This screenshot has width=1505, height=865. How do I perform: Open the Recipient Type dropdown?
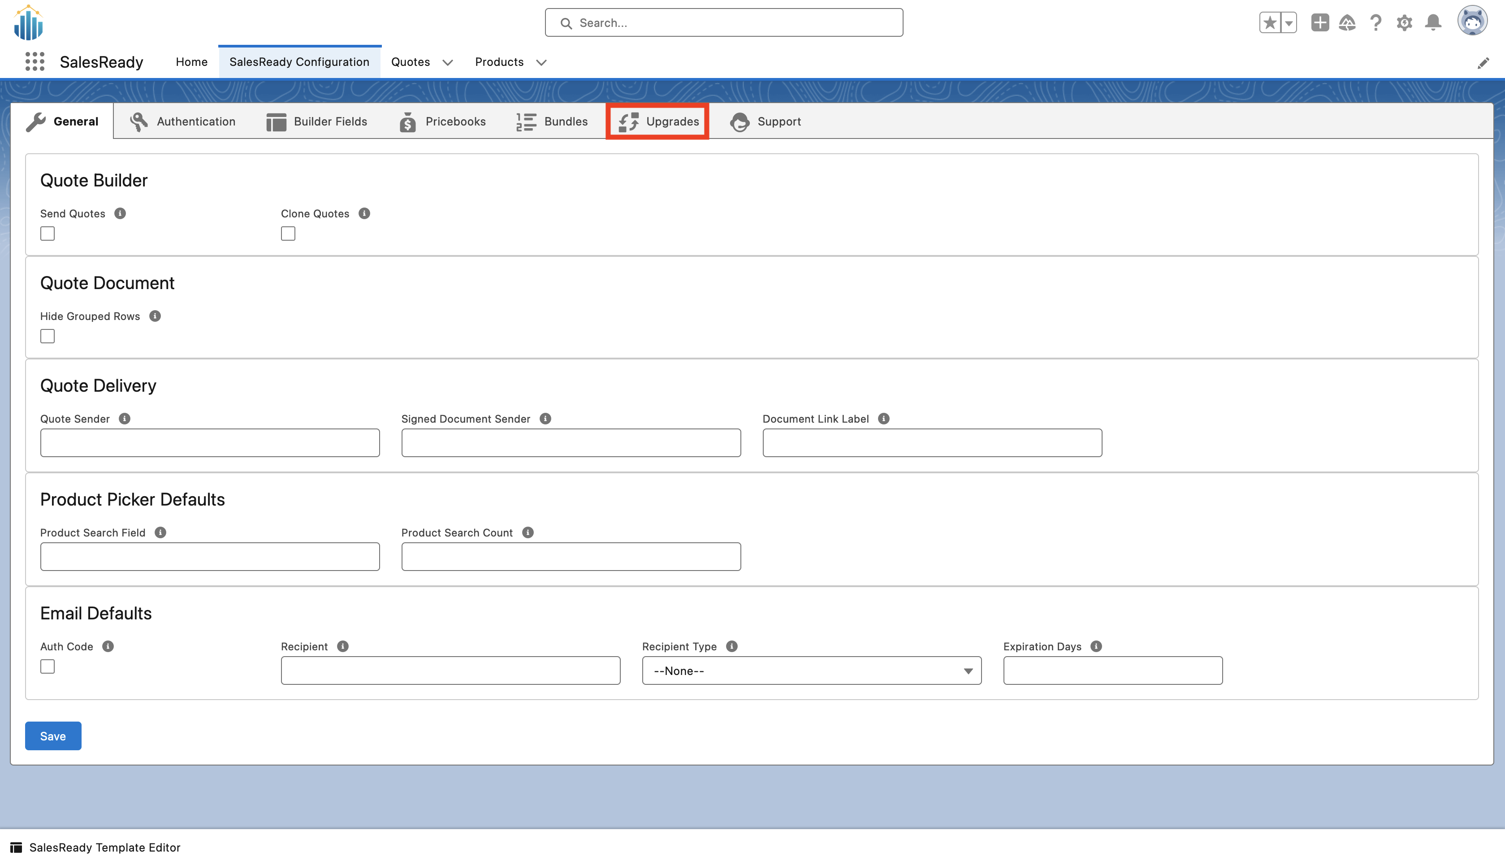coord(811,671)
